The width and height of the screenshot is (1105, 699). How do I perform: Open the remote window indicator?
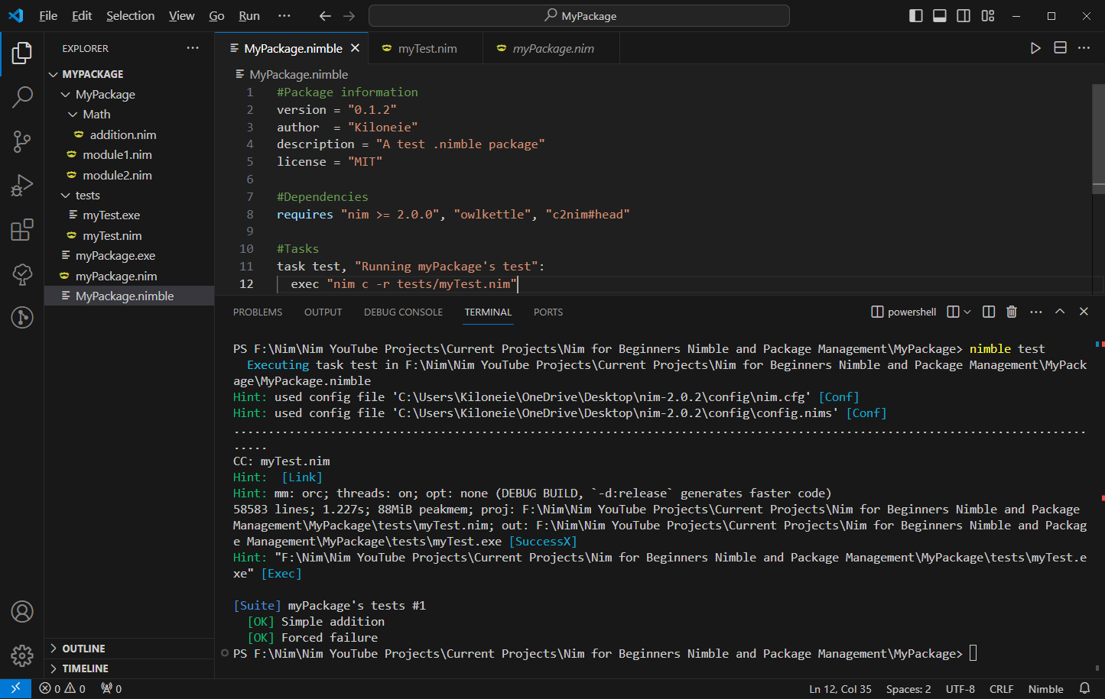(x=15, y=688)
